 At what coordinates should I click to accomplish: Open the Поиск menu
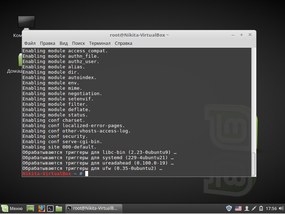tap(78, 43)
